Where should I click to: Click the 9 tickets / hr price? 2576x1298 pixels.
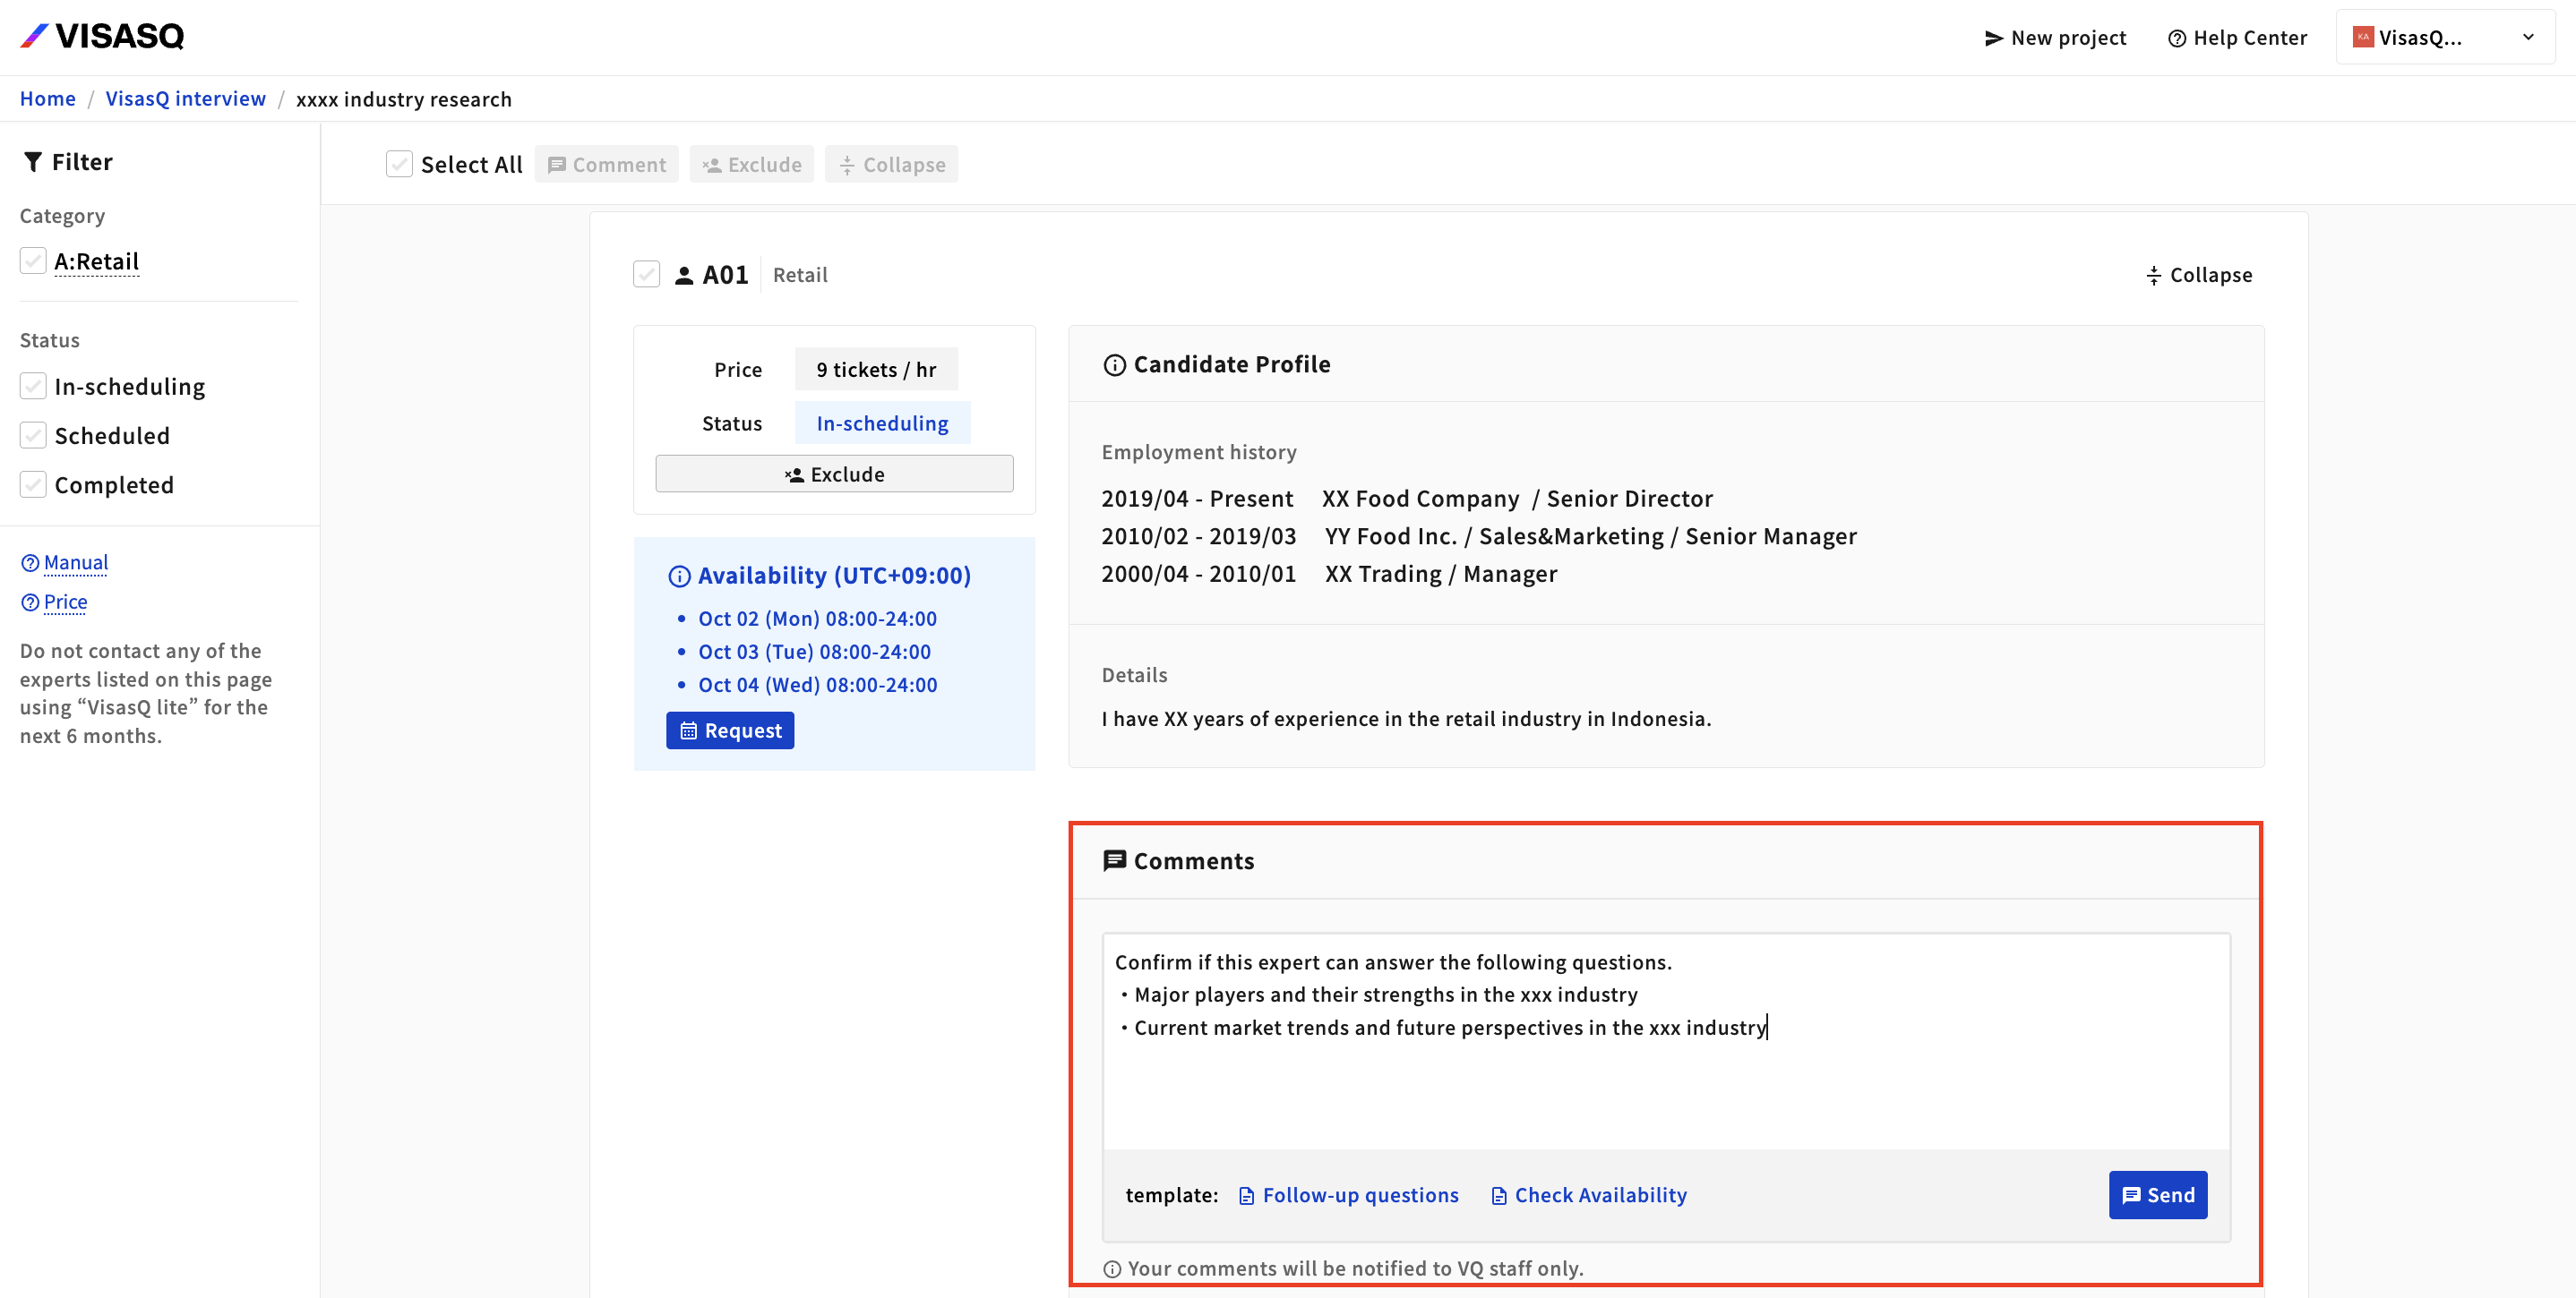(x=876, y=369)
